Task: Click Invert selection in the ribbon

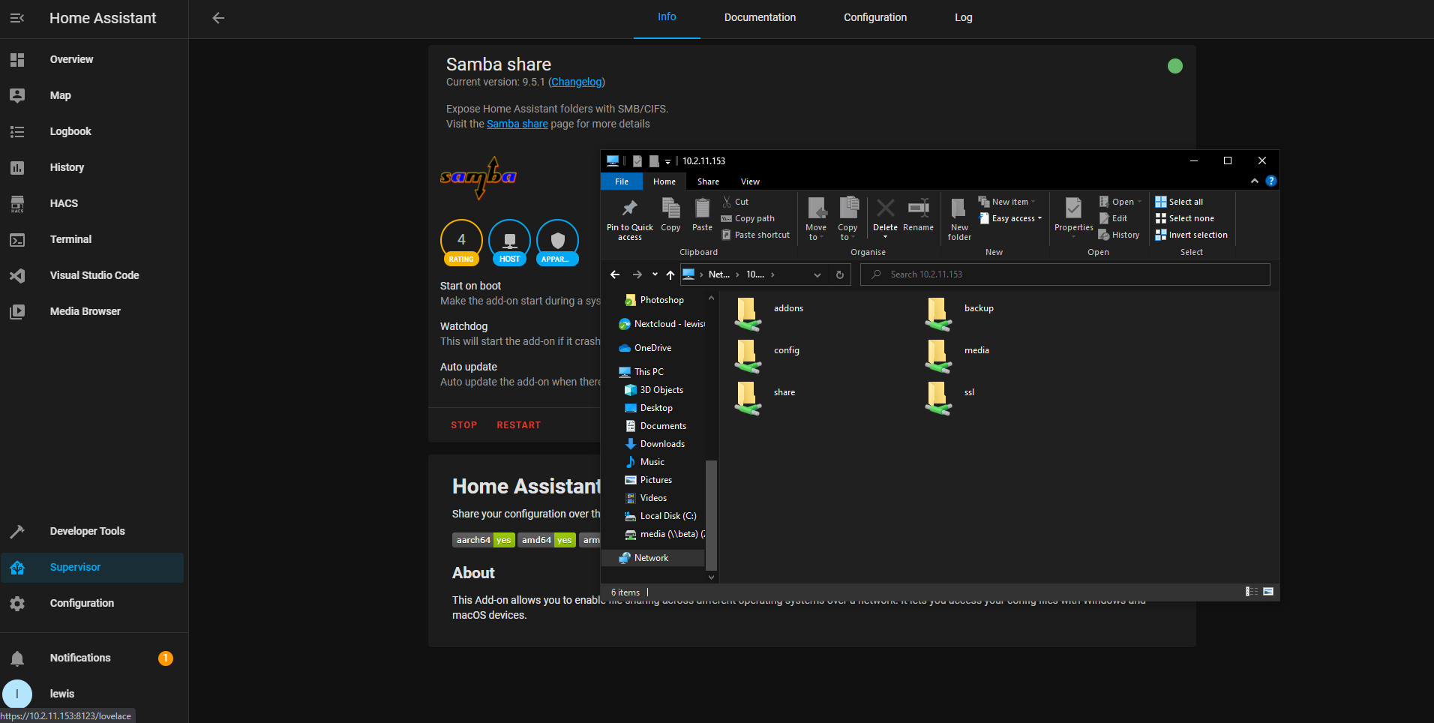Action: point(1191,235)
